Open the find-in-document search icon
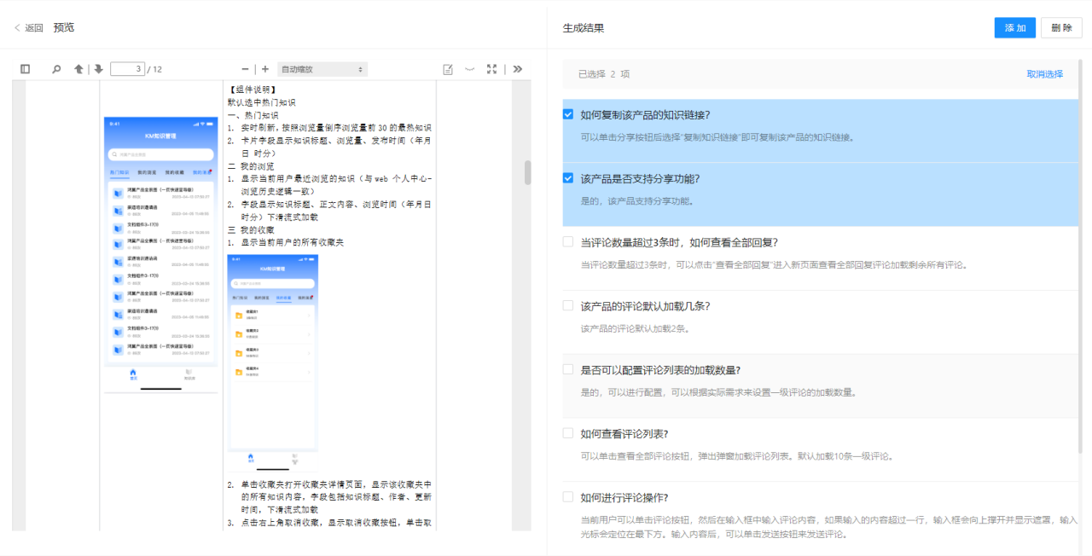Viewport: 1092px width, 556px height. 56,69
